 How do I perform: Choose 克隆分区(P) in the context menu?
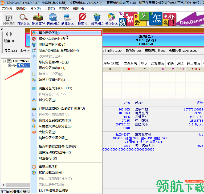pos(66,132)
